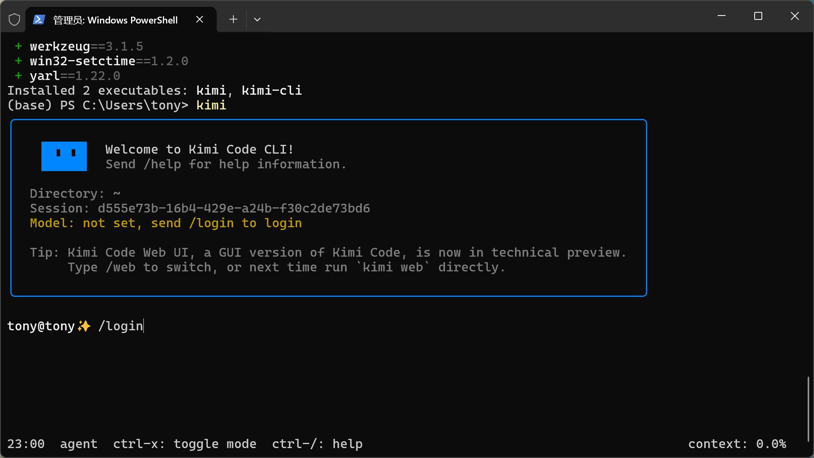Image resolution: width=814 pixels, height=458 pixels.
Task: Click the 'agent' mode indicator
Action: click(79, 444)
